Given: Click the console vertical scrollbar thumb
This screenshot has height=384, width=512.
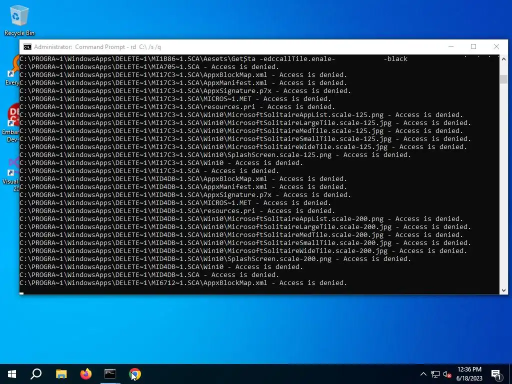Looking at the screenshot, I should click(503, 79).
